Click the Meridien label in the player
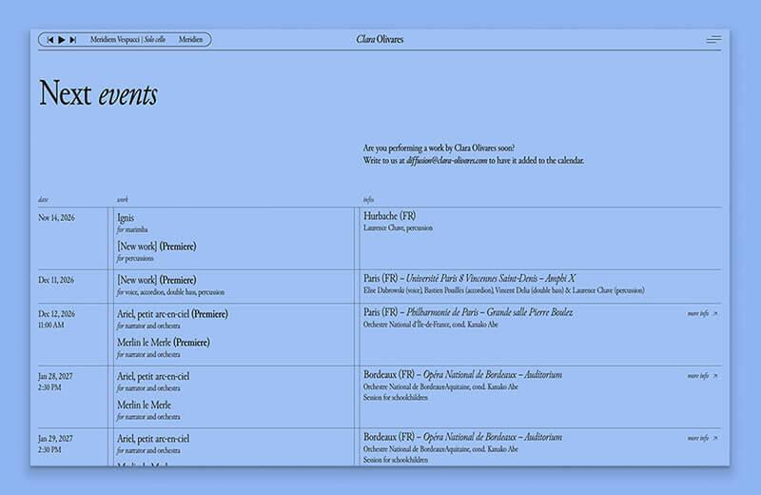Viewport: 761px width, 495px height. click(x=190, y=39)
